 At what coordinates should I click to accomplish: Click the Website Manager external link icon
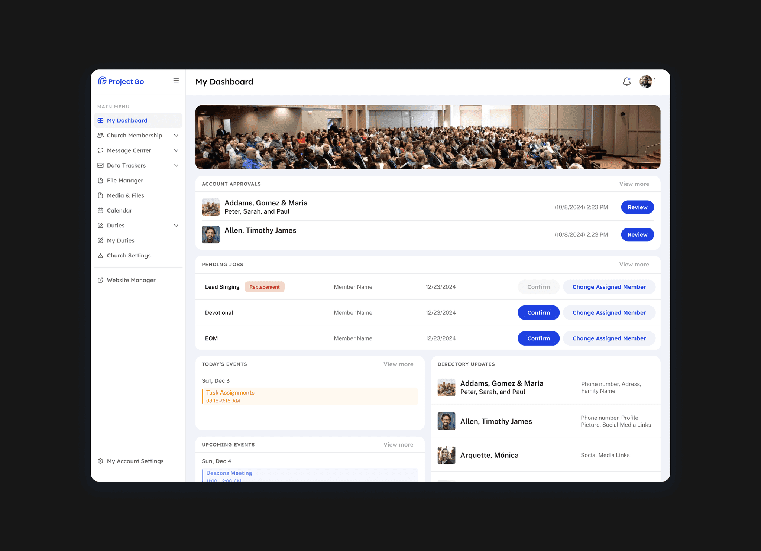tap(100, 280)
